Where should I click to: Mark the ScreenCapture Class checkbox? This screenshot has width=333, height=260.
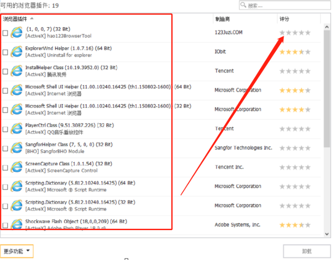click(5, 168)
